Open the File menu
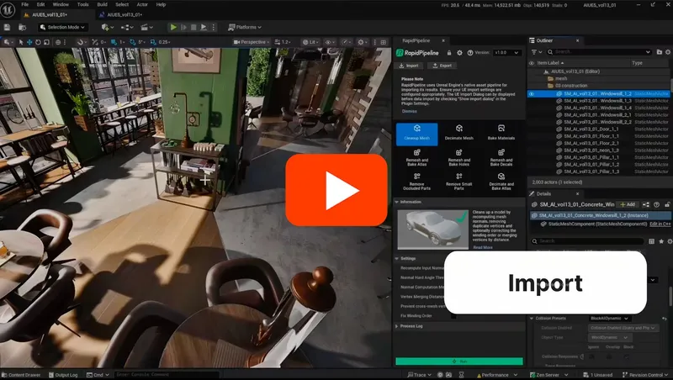673x380 pixels. [x=25, y=4]
